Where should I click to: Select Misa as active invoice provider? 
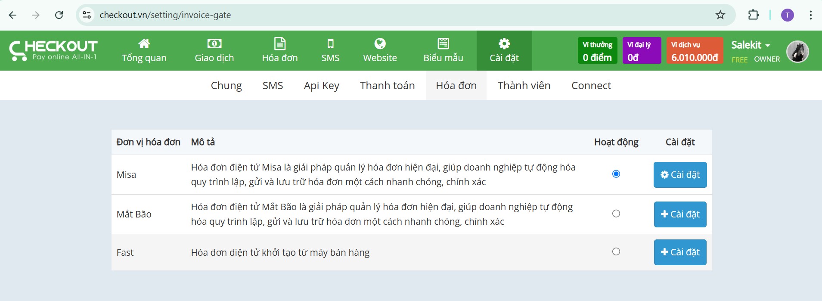(x=616, y=174)
